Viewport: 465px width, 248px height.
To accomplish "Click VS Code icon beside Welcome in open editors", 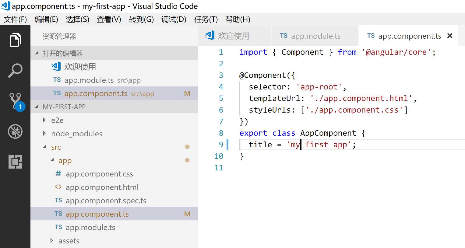I will click(x=56, y=66).
